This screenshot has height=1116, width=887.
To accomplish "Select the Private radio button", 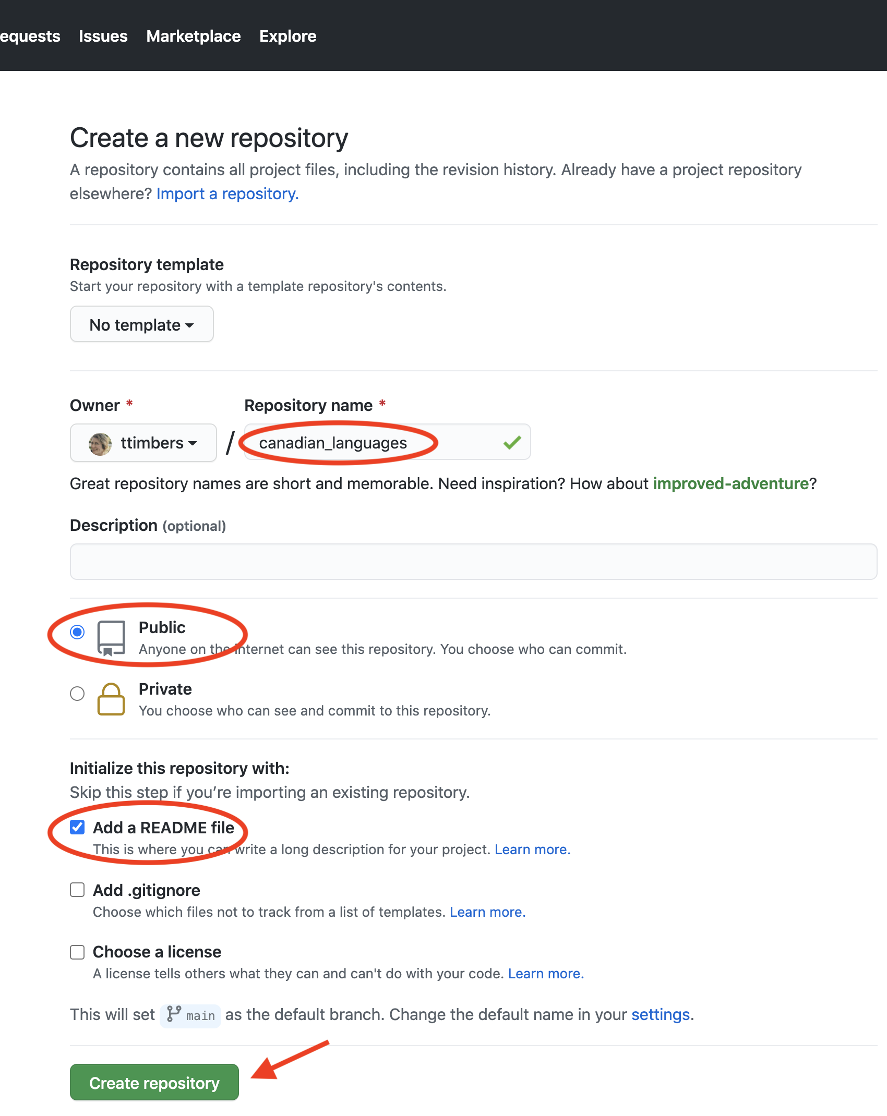I will point(77,694).
